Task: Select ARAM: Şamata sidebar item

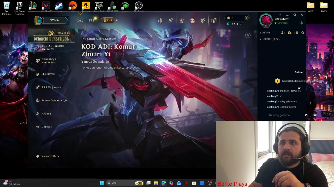Action: (51, 87)
